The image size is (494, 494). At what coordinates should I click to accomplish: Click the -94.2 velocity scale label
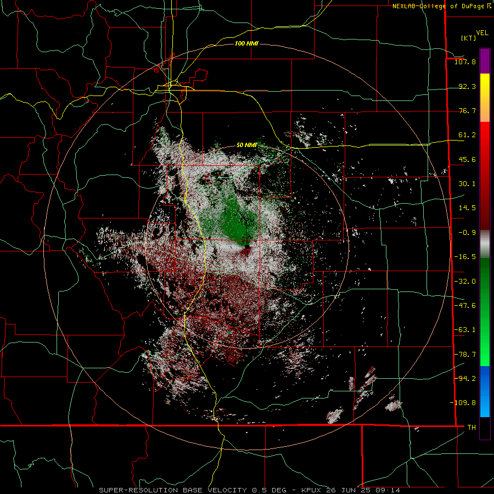pyautogui.click(x=465, y=379)
